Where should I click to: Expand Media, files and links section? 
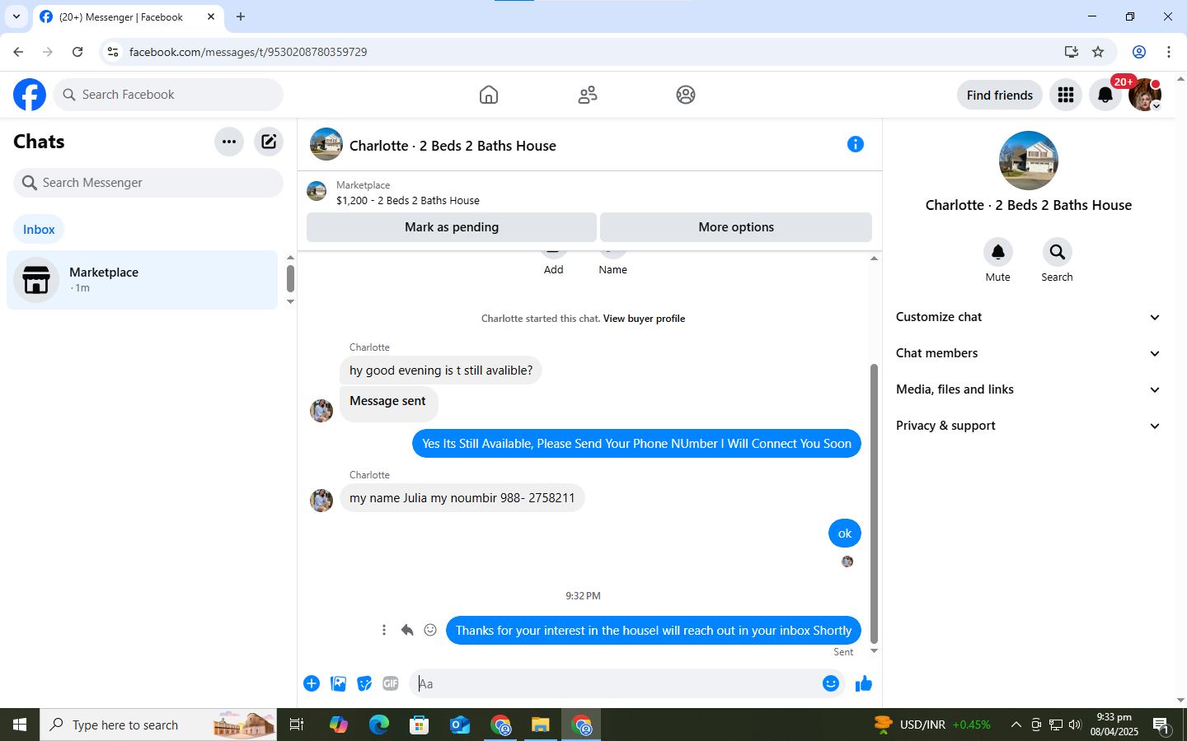click(1029, 389)
